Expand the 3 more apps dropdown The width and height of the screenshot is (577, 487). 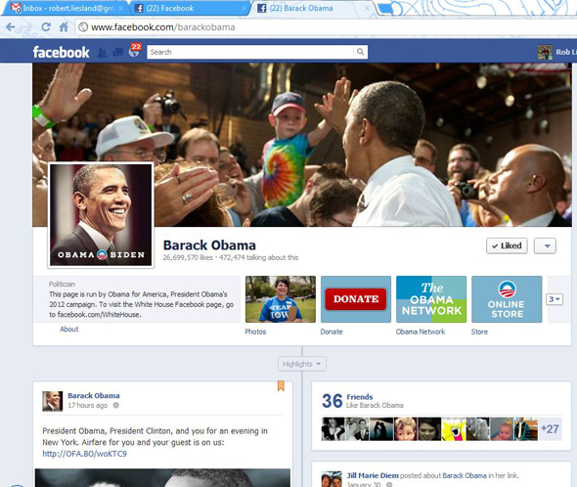555,299
